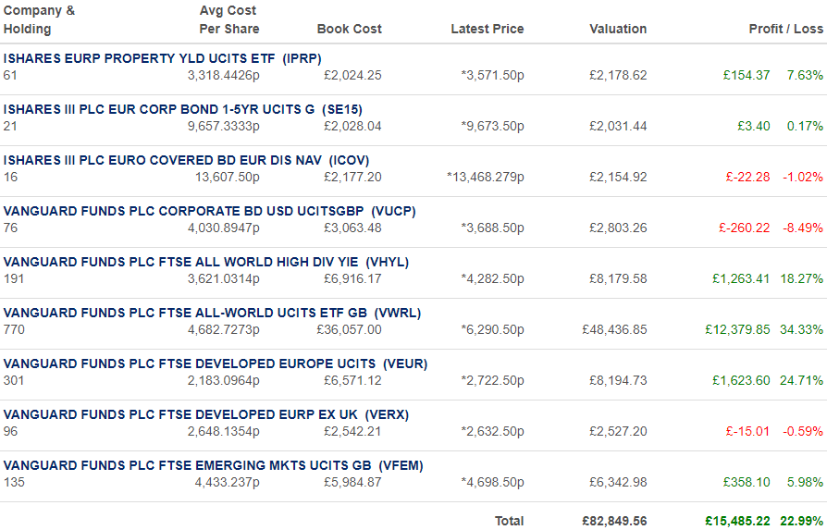The width and height of the screenshot is (827, 530).
Task: Open the iShares EURP Property YLD (IPRP) holding
Action: (163, 58)
